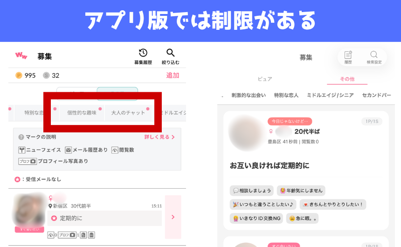401x247 pixels.
Task: Select the 特別な恋 category tab
Action: [34, 113]
